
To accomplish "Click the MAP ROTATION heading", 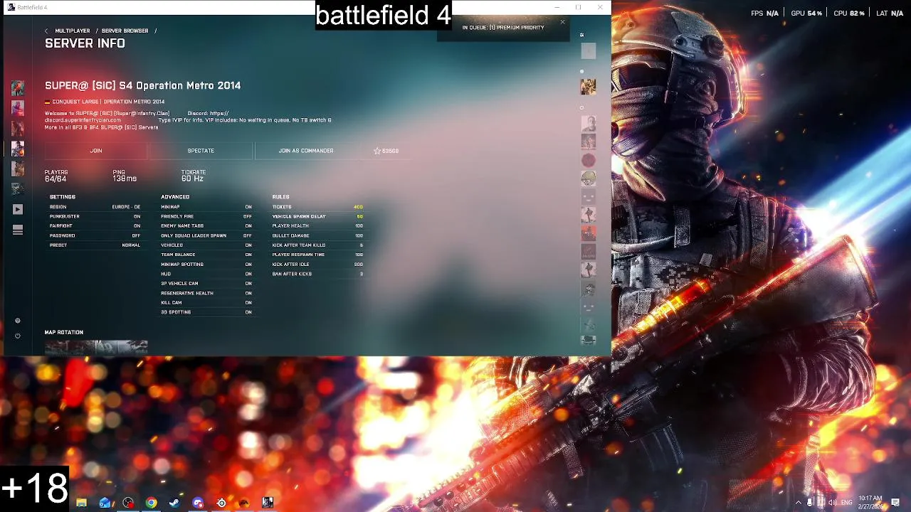I will click(64, 332).
